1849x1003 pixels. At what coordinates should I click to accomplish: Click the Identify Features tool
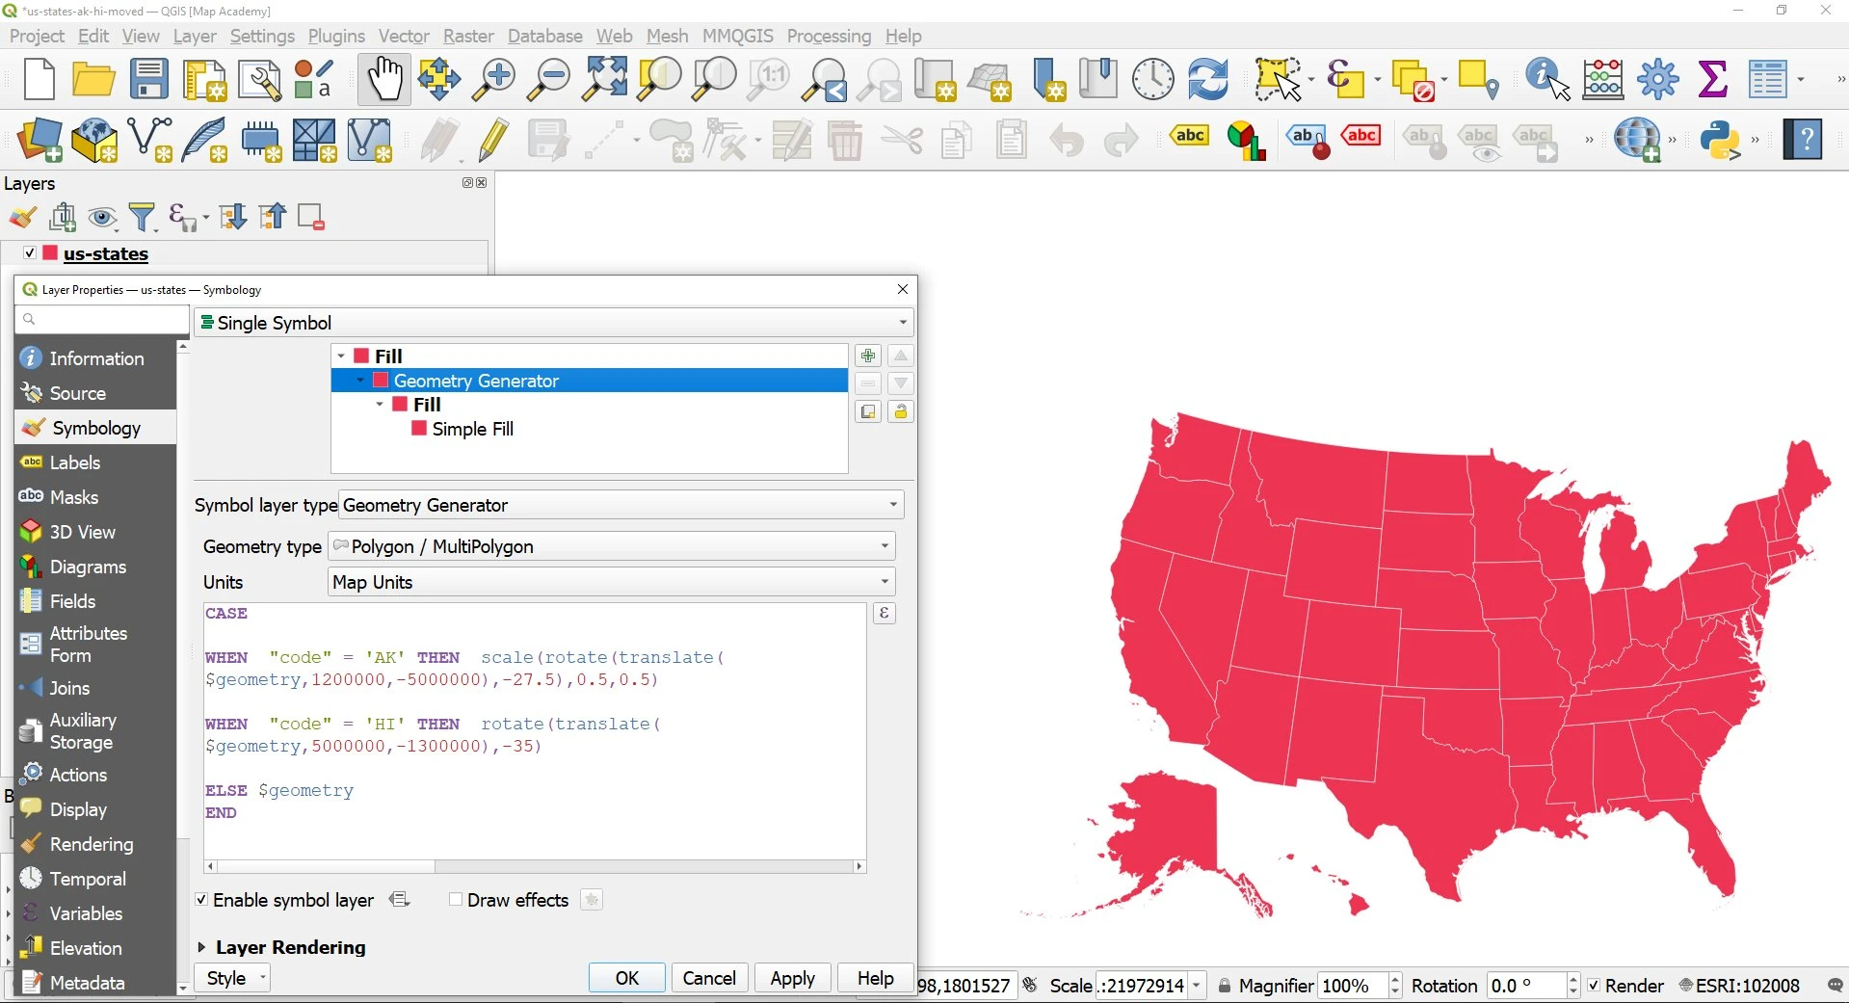(1546, 79)
